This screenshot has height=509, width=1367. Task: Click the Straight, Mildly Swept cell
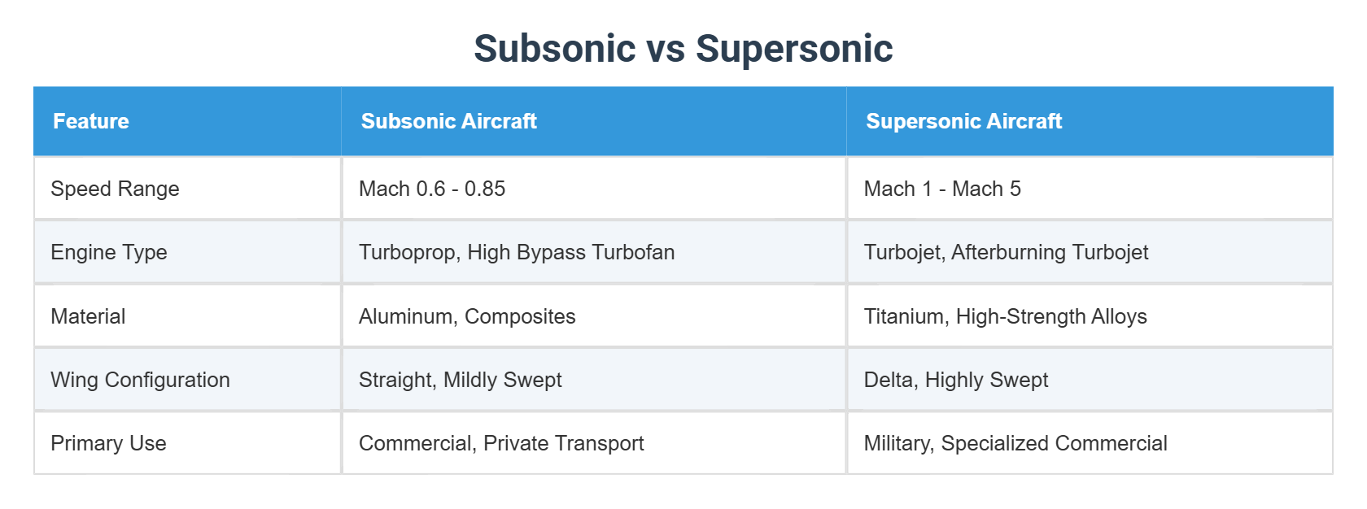(x=461, y=380)
